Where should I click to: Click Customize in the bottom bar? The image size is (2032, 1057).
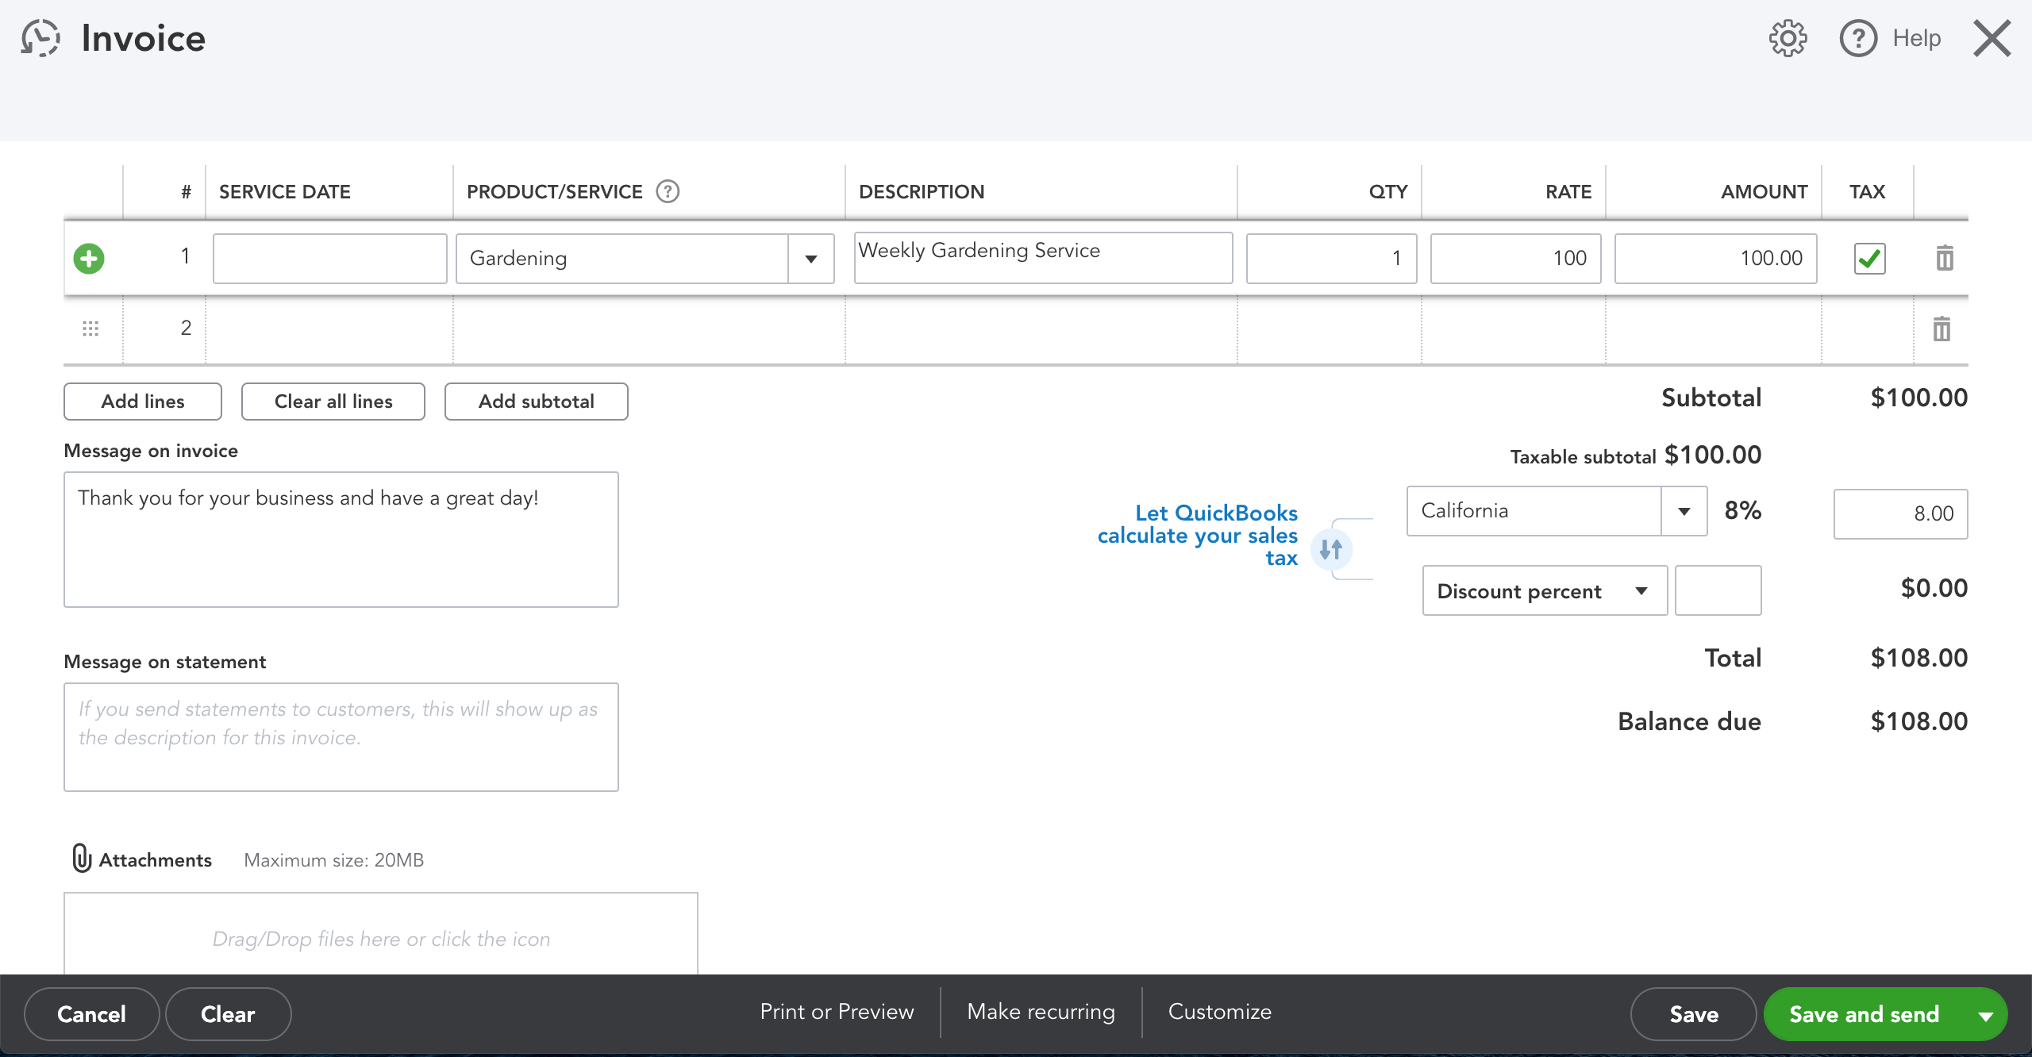(x=1219, y=1012)
